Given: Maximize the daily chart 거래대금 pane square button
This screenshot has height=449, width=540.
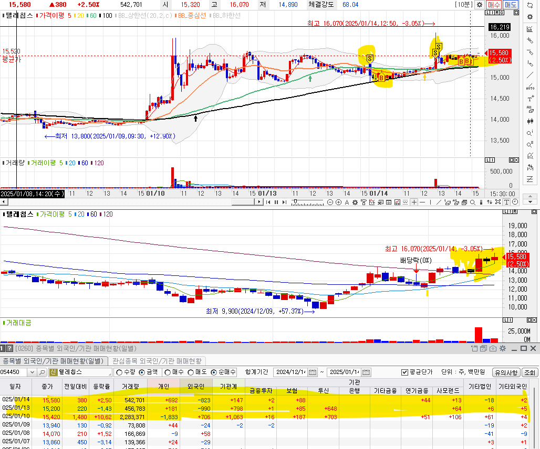Looking at the screenshot, I should [x=529, y=320].
